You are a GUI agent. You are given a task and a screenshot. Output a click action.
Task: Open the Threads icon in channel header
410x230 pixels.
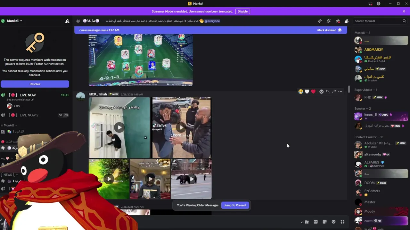pos(320,21)
